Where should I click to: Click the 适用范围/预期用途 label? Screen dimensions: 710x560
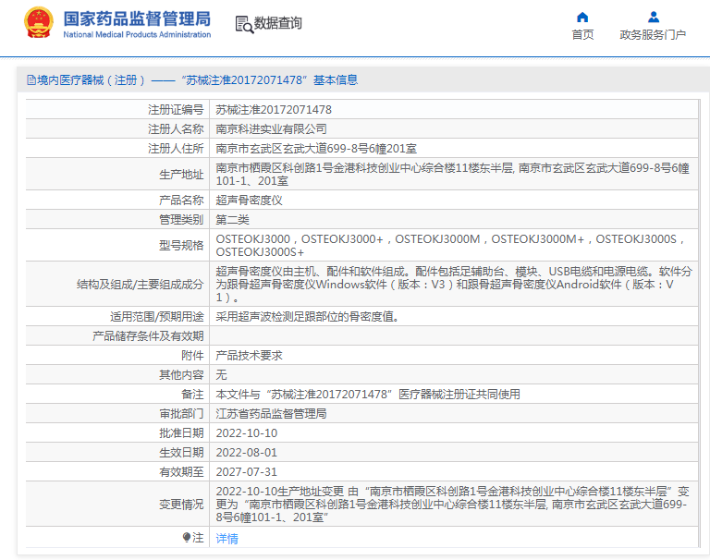click(156, 316)
